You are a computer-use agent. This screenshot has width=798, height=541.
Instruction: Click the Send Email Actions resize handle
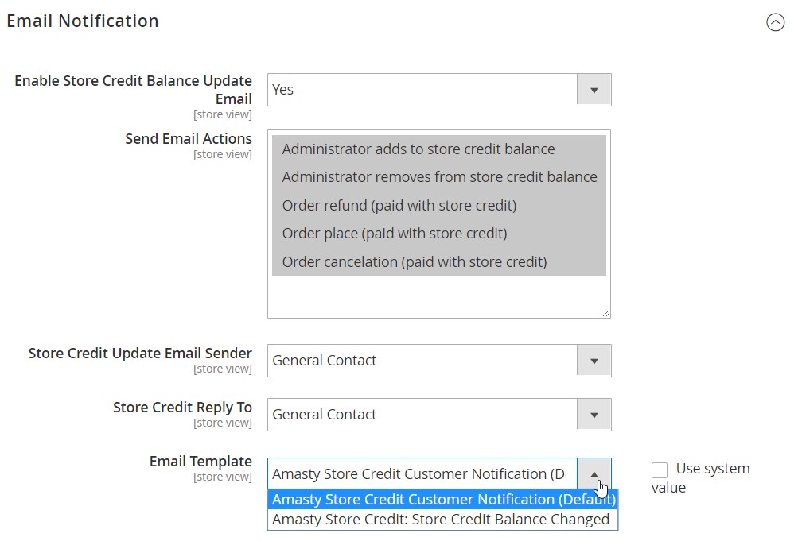click(x=605, y=313)
